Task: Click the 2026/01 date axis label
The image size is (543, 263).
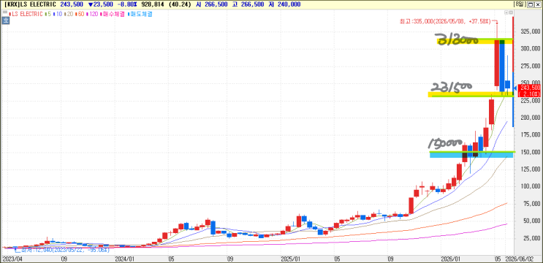Action: [x=451, y=259]
